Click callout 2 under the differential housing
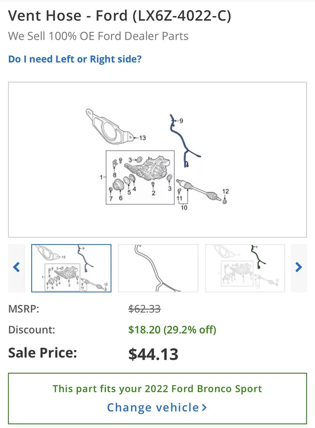 point(153,193)
